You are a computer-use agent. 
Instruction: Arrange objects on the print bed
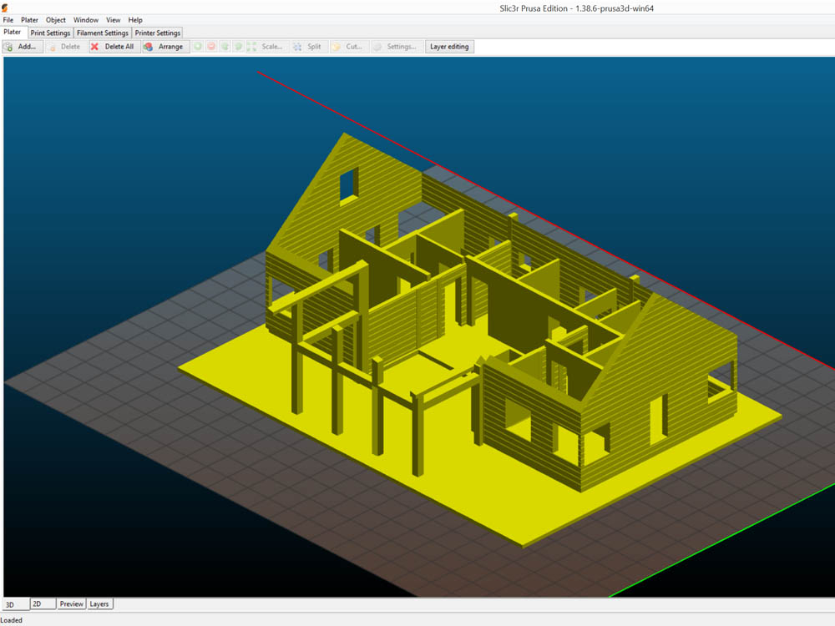click(x=164, y=47)
